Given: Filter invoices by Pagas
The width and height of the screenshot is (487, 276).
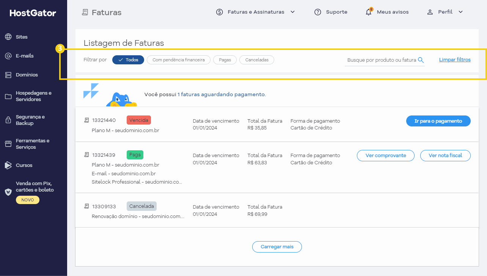Looking at the screenshot, I should click(225, 60).
